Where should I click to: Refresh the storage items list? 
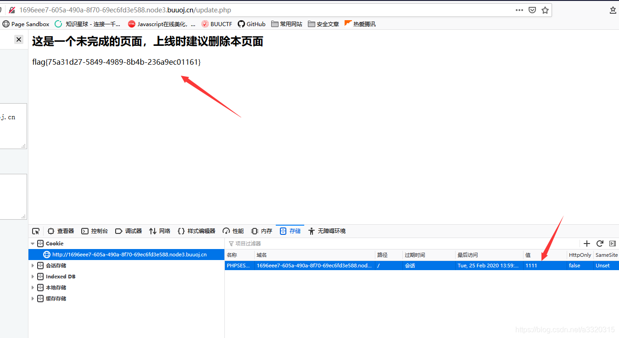coord(600,244)
